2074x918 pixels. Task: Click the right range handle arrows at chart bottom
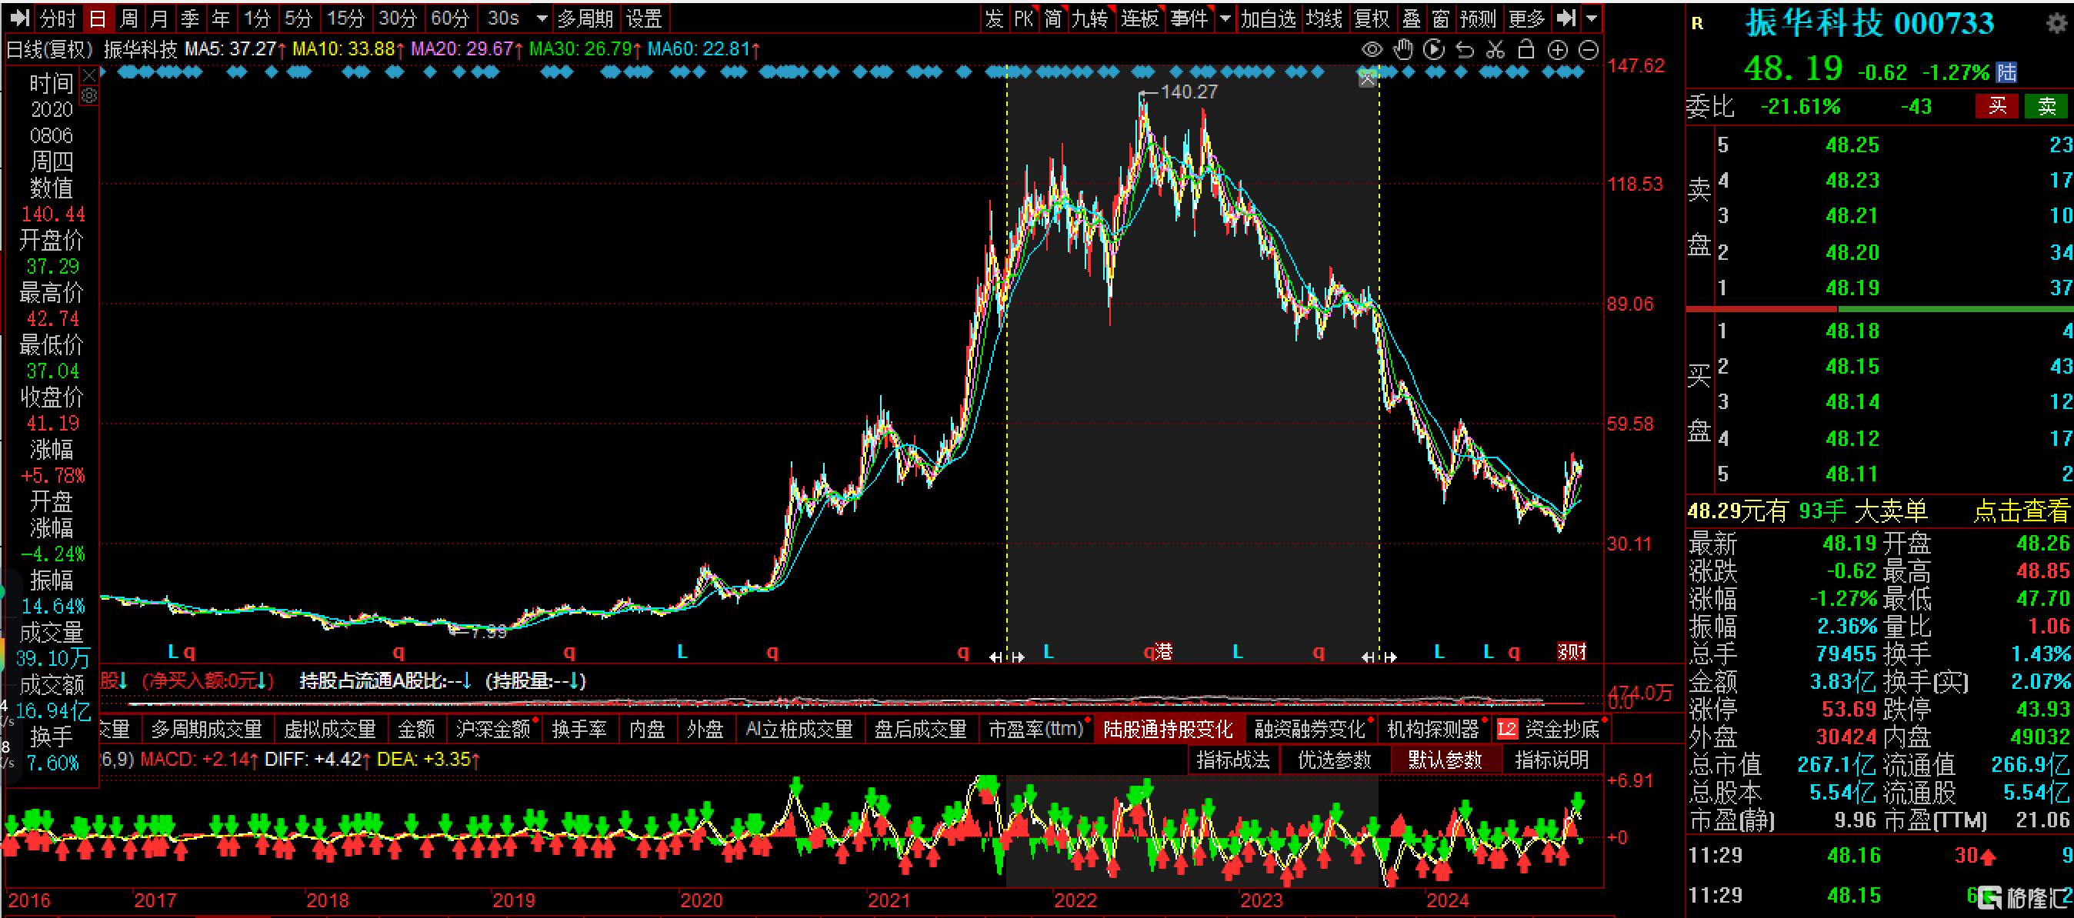point(1379,657)
